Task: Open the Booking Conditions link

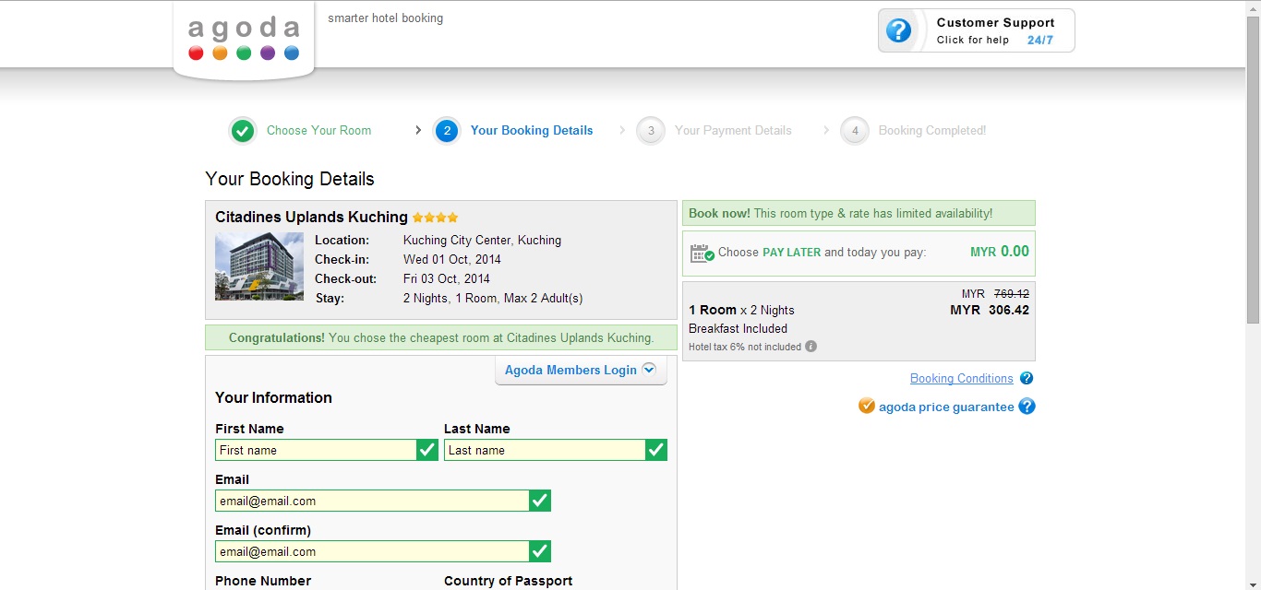Action: tap(961, 378)
